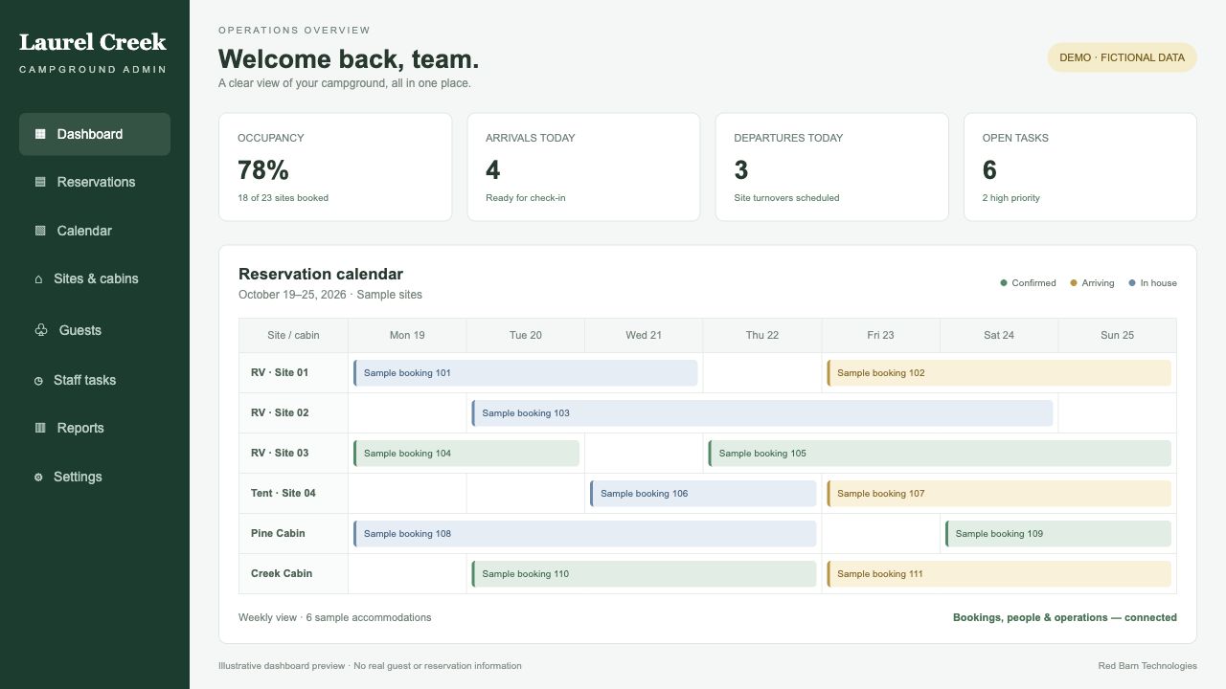Click Sample booking 111 bar
Image resolution: width=1226 pixels, height=689 pixels.
point(999,574)
